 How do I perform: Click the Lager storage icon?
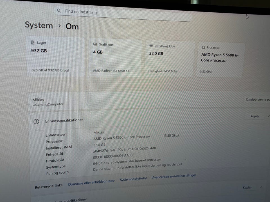click(x=33, y=42)
